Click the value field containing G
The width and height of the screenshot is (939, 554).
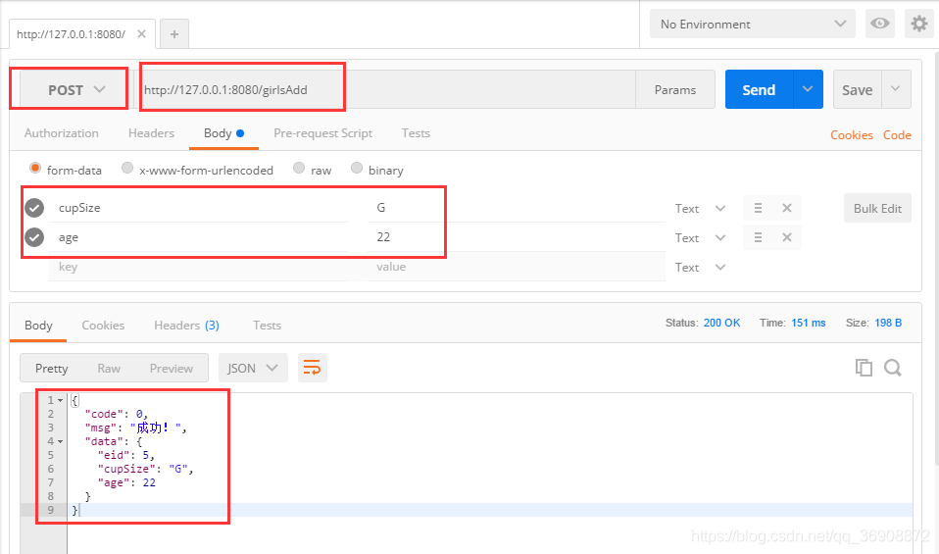coord(517,208)
